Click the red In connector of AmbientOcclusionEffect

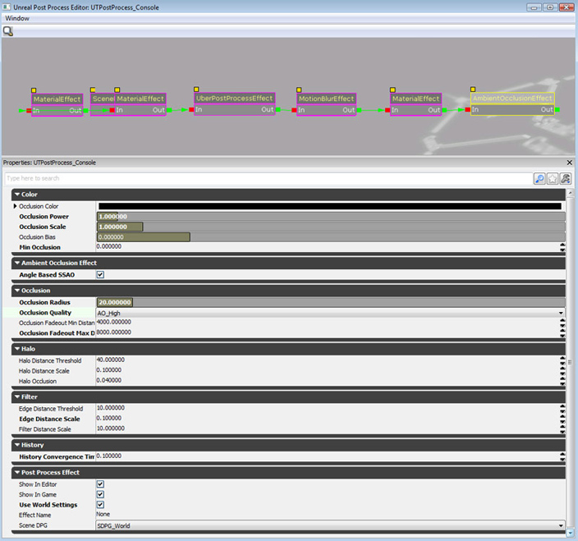pos(467,109)
